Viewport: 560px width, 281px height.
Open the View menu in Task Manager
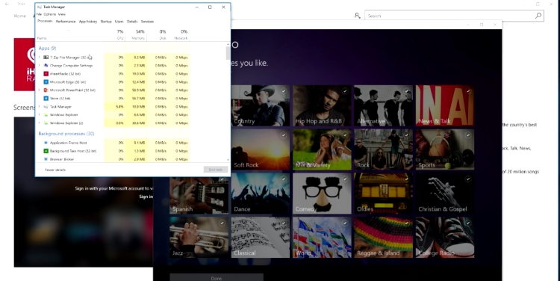62,14
